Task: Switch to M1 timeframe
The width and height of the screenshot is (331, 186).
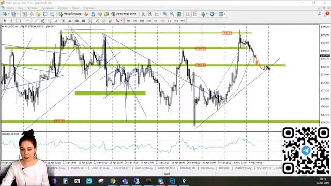Action: click(x=128, y=21)
